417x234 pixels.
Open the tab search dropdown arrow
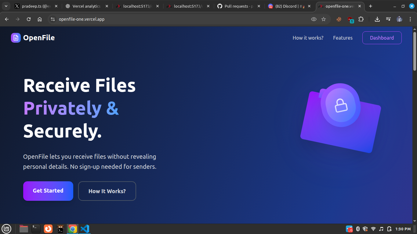pos(6,6)
